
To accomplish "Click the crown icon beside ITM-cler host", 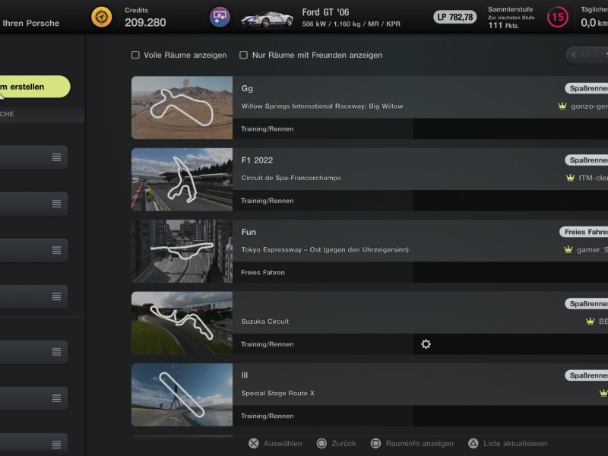I will pyautogui.click(x=570, y=178).
